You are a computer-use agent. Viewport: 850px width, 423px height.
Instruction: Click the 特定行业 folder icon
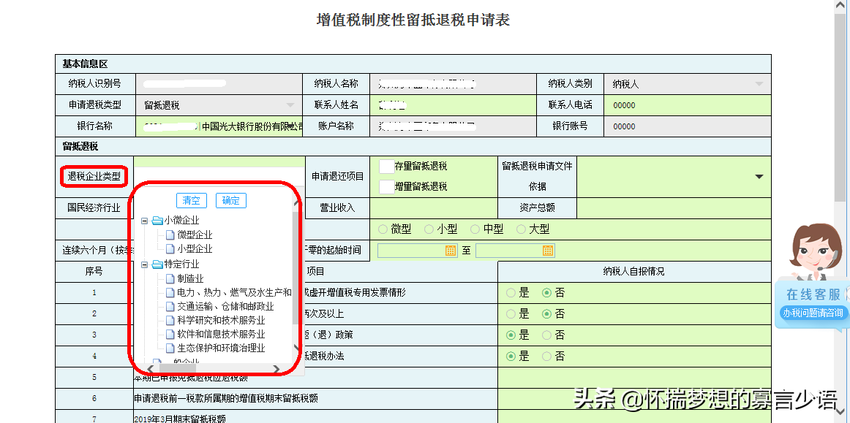(x=157, y=264)
